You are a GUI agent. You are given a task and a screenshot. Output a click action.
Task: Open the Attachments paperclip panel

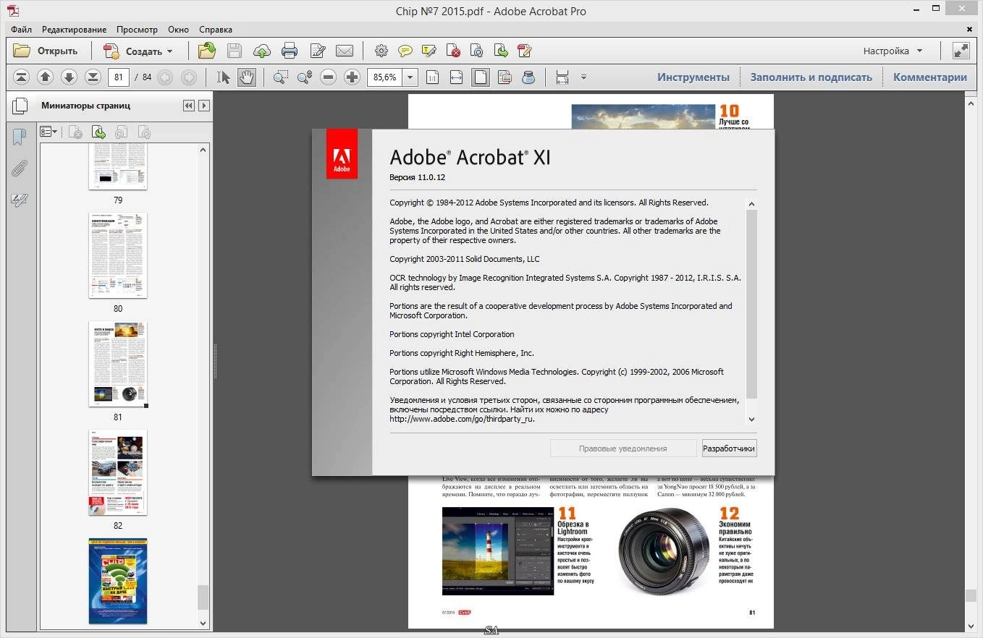(x=20, y=169)
